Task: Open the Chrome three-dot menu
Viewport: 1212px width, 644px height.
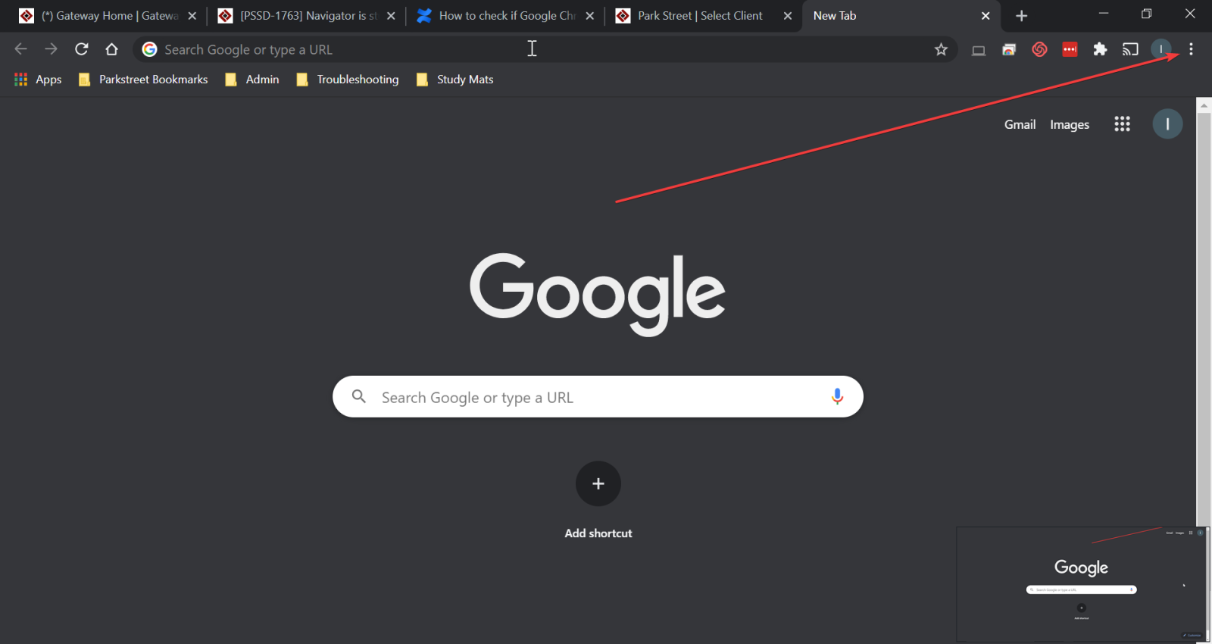Action: 1191,49
